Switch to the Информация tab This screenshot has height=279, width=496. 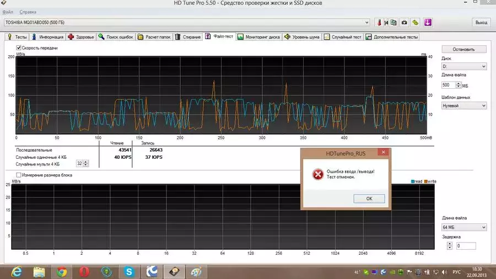click(x=47, y=37)
